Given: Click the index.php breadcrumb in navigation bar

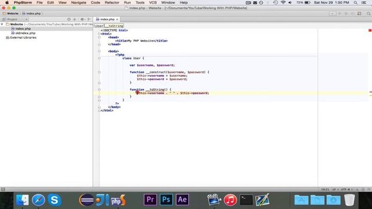Looking at the screenshot, I should [x=31, y=13].
